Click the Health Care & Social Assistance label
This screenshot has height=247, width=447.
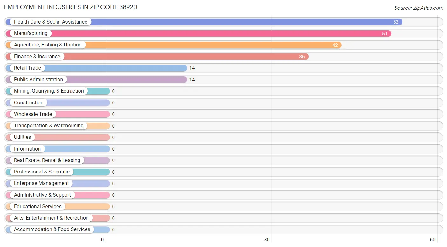(x=51, y=22)
